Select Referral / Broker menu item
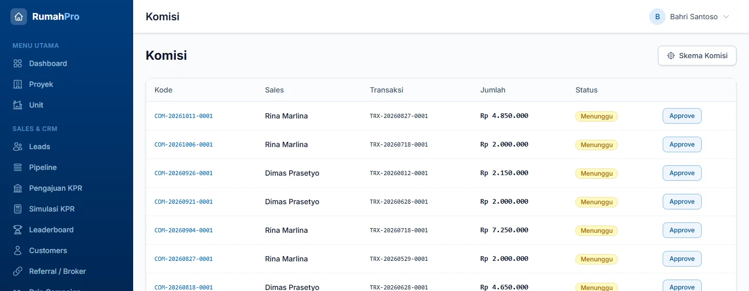This screenshot has height=291, width=749. [67, 271]
